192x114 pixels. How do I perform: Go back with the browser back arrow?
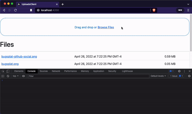coord(4,10)
